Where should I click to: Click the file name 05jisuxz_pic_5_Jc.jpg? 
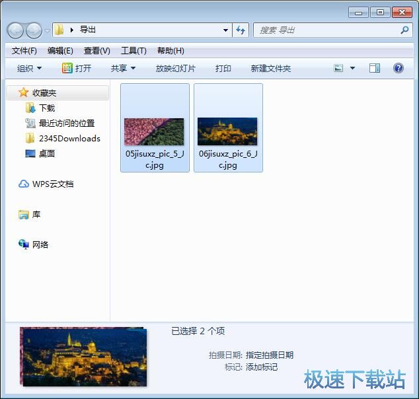pyautogui.click(x=155, y=159)
